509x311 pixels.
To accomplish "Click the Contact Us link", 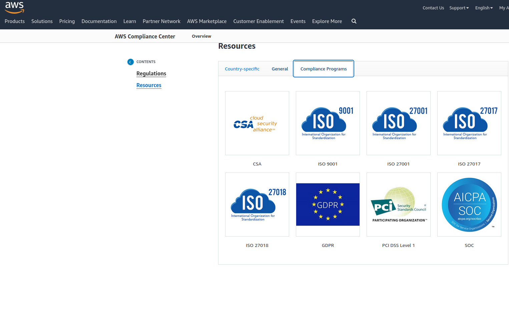I will coord(433,8).
